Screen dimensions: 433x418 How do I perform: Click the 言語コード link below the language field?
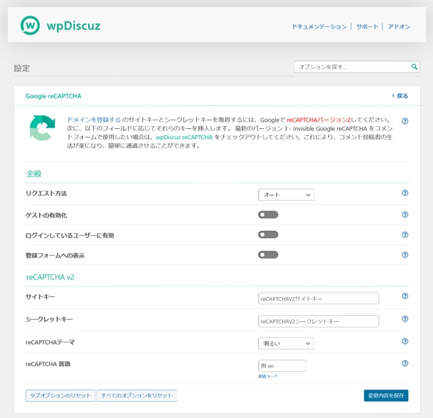pos(268,376)
